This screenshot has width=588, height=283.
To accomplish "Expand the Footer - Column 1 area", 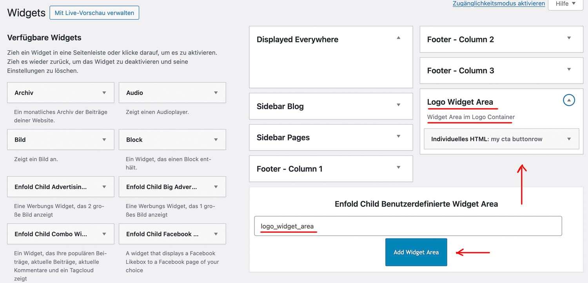I will (399, 167).
